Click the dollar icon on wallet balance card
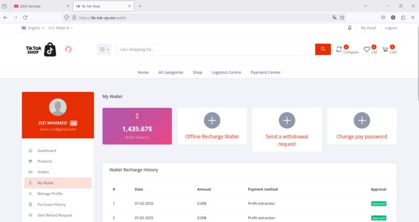419x222 pixels. (x=137, y=116)
